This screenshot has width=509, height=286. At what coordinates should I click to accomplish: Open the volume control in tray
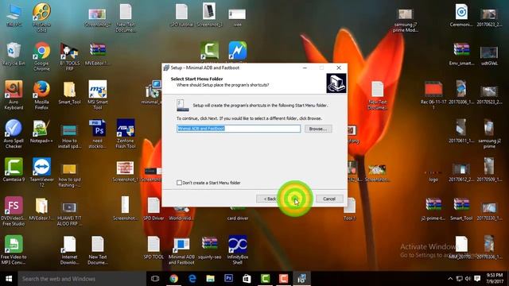(x=468, y=279)
